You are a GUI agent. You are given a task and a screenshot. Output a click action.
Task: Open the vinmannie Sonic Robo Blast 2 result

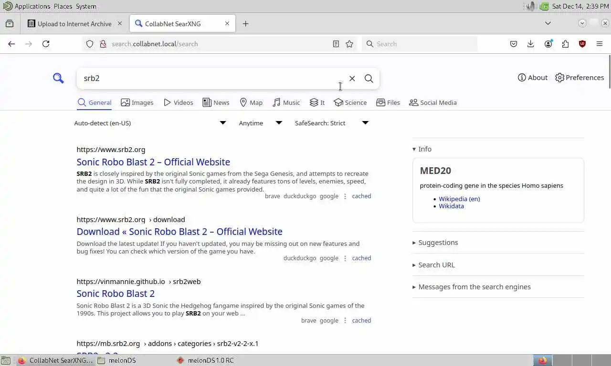(x=116, y=294)
